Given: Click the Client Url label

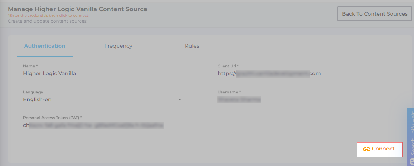Looking at the screenshot, I should (x=228, y=66).
